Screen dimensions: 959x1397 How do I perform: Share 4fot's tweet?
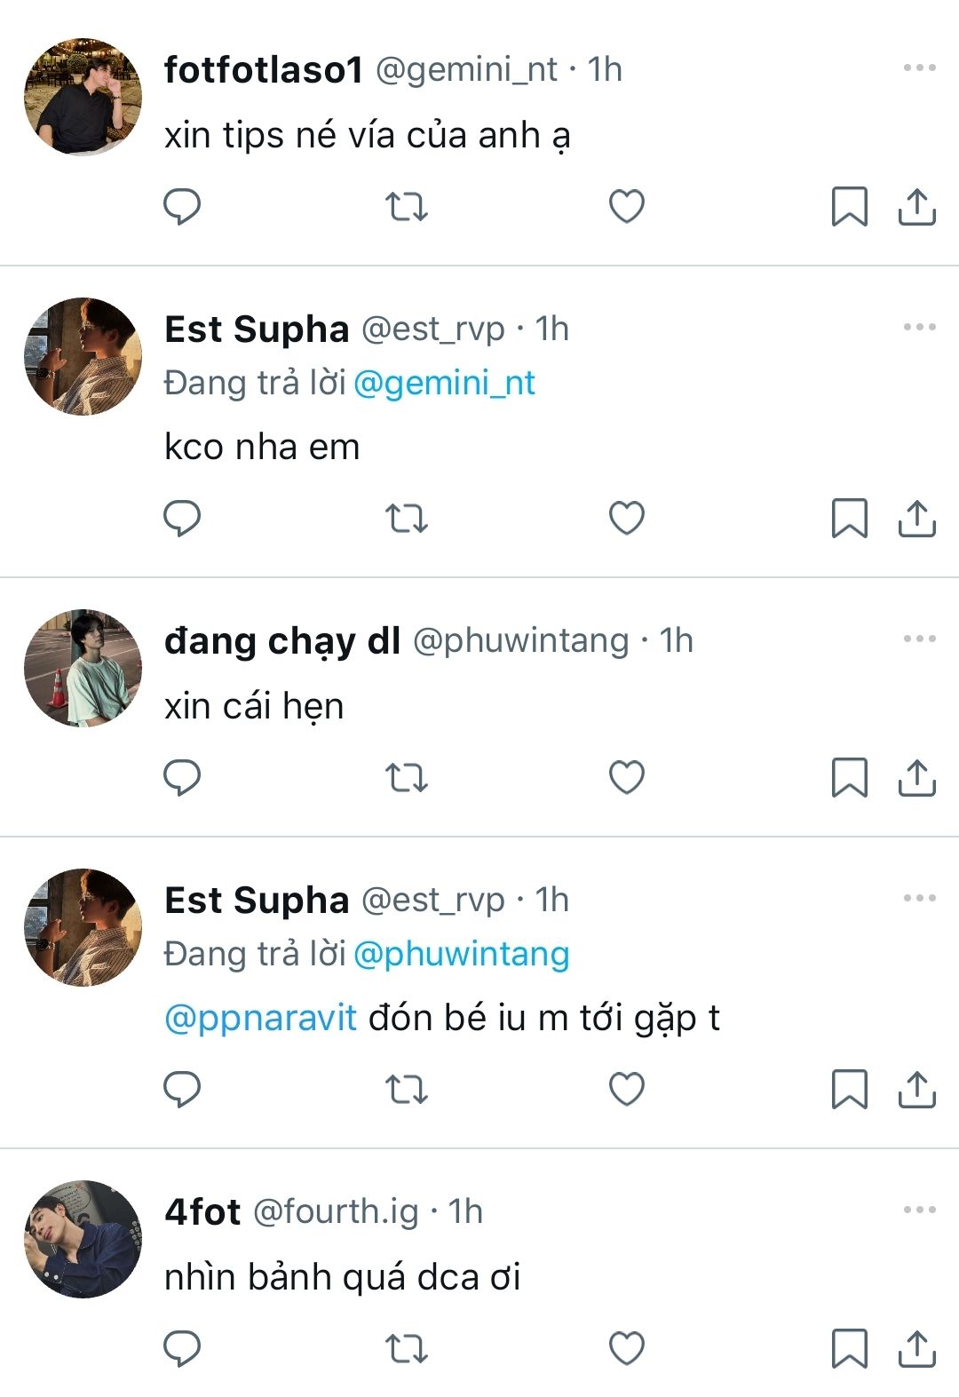(916, 1349)
